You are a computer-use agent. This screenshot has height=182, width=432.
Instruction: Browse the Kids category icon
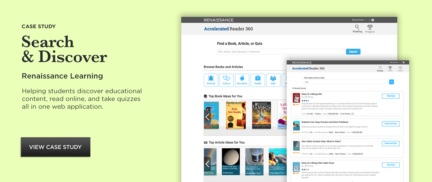273,80
